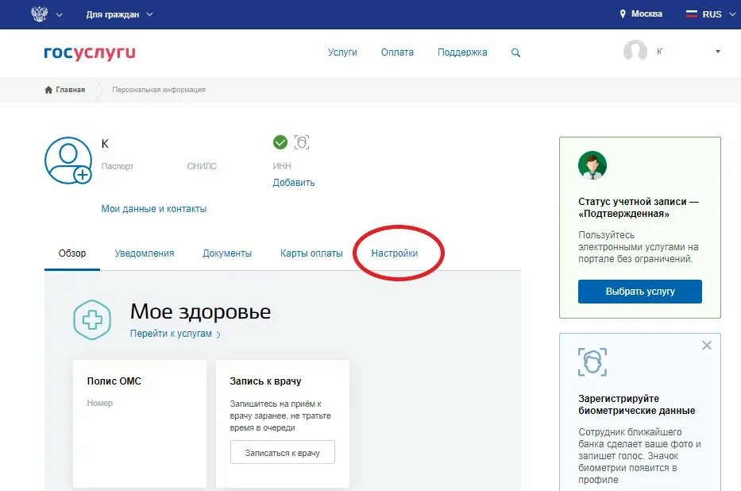The image size is (741, 491).
Task: Open the Оплата navigation item
Action: 397,52
